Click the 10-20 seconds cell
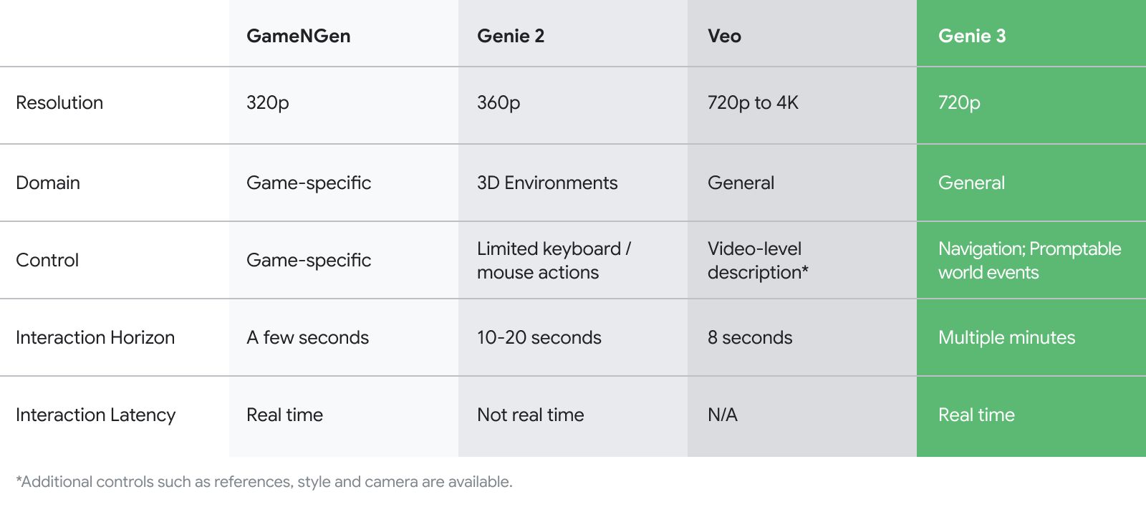 pos(539,337)
